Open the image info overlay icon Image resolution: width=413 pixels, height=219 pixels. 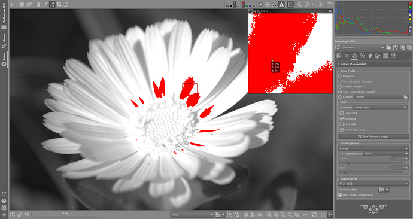pos(22,4)
